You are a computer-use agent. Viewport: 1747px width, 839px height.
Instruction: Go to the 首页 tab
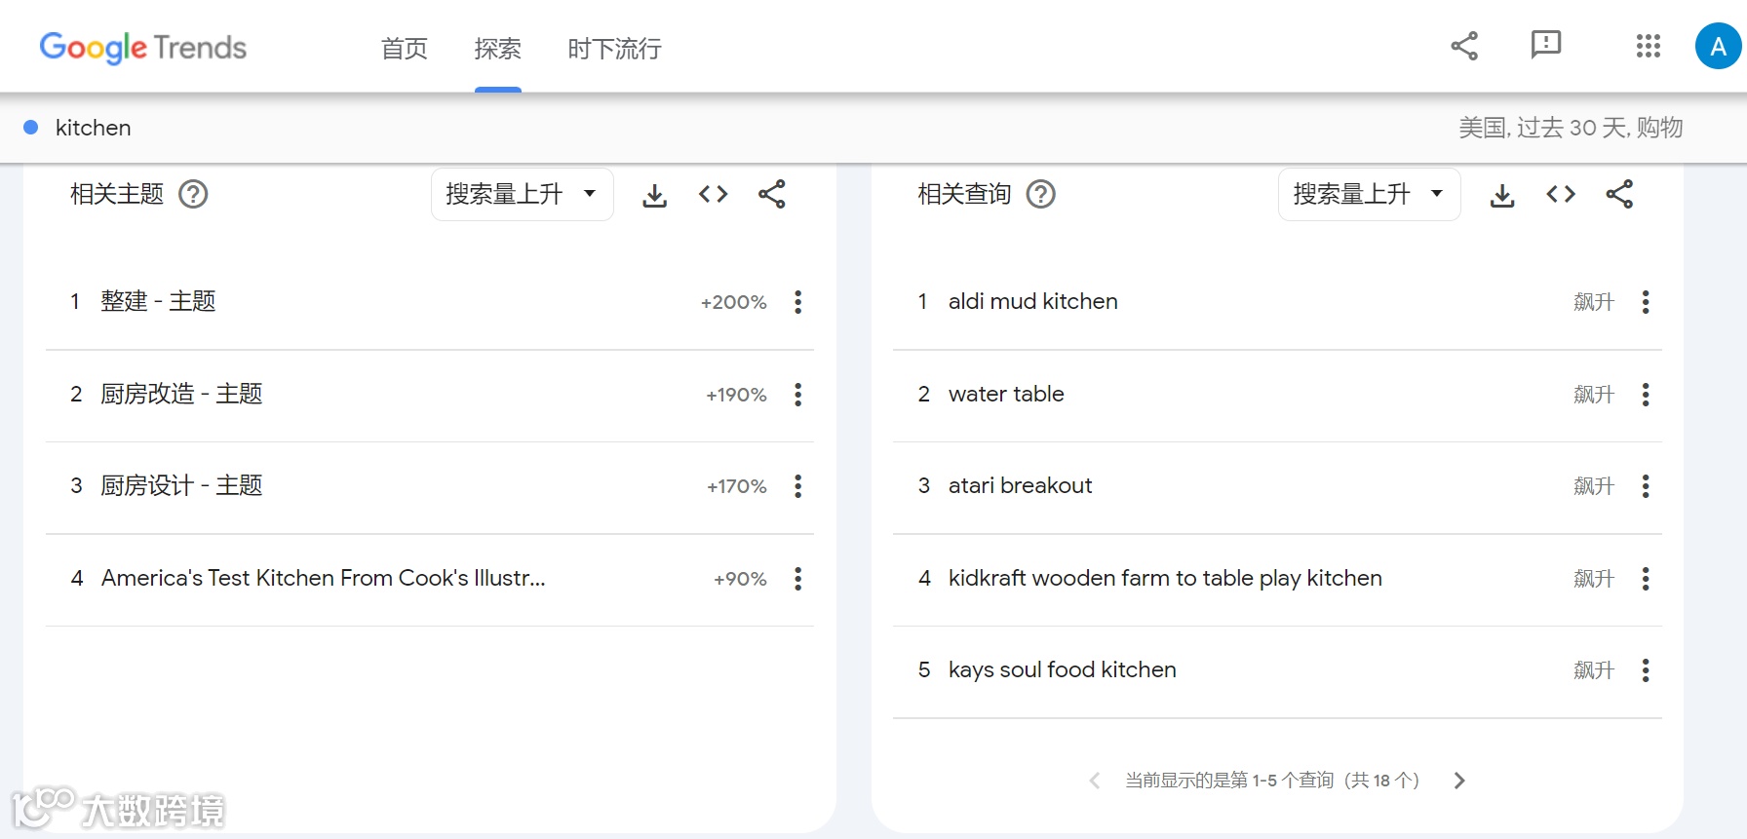click(404, 49)
